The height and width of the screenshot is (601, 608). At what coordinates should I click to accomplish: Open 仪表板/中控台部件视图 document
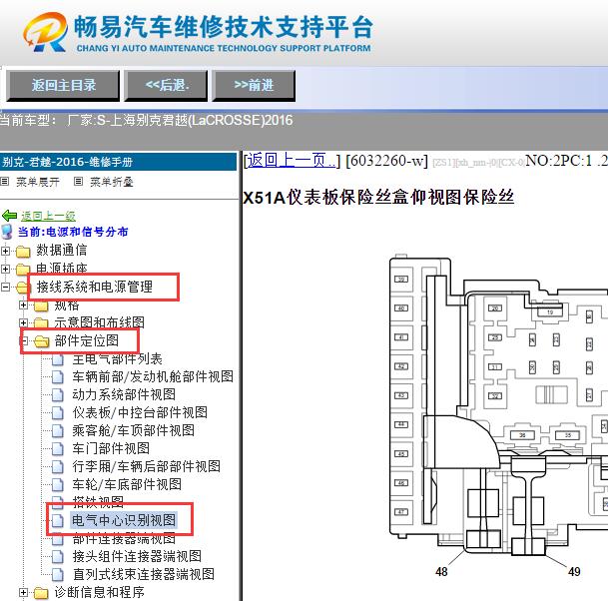tap(140, 412)
